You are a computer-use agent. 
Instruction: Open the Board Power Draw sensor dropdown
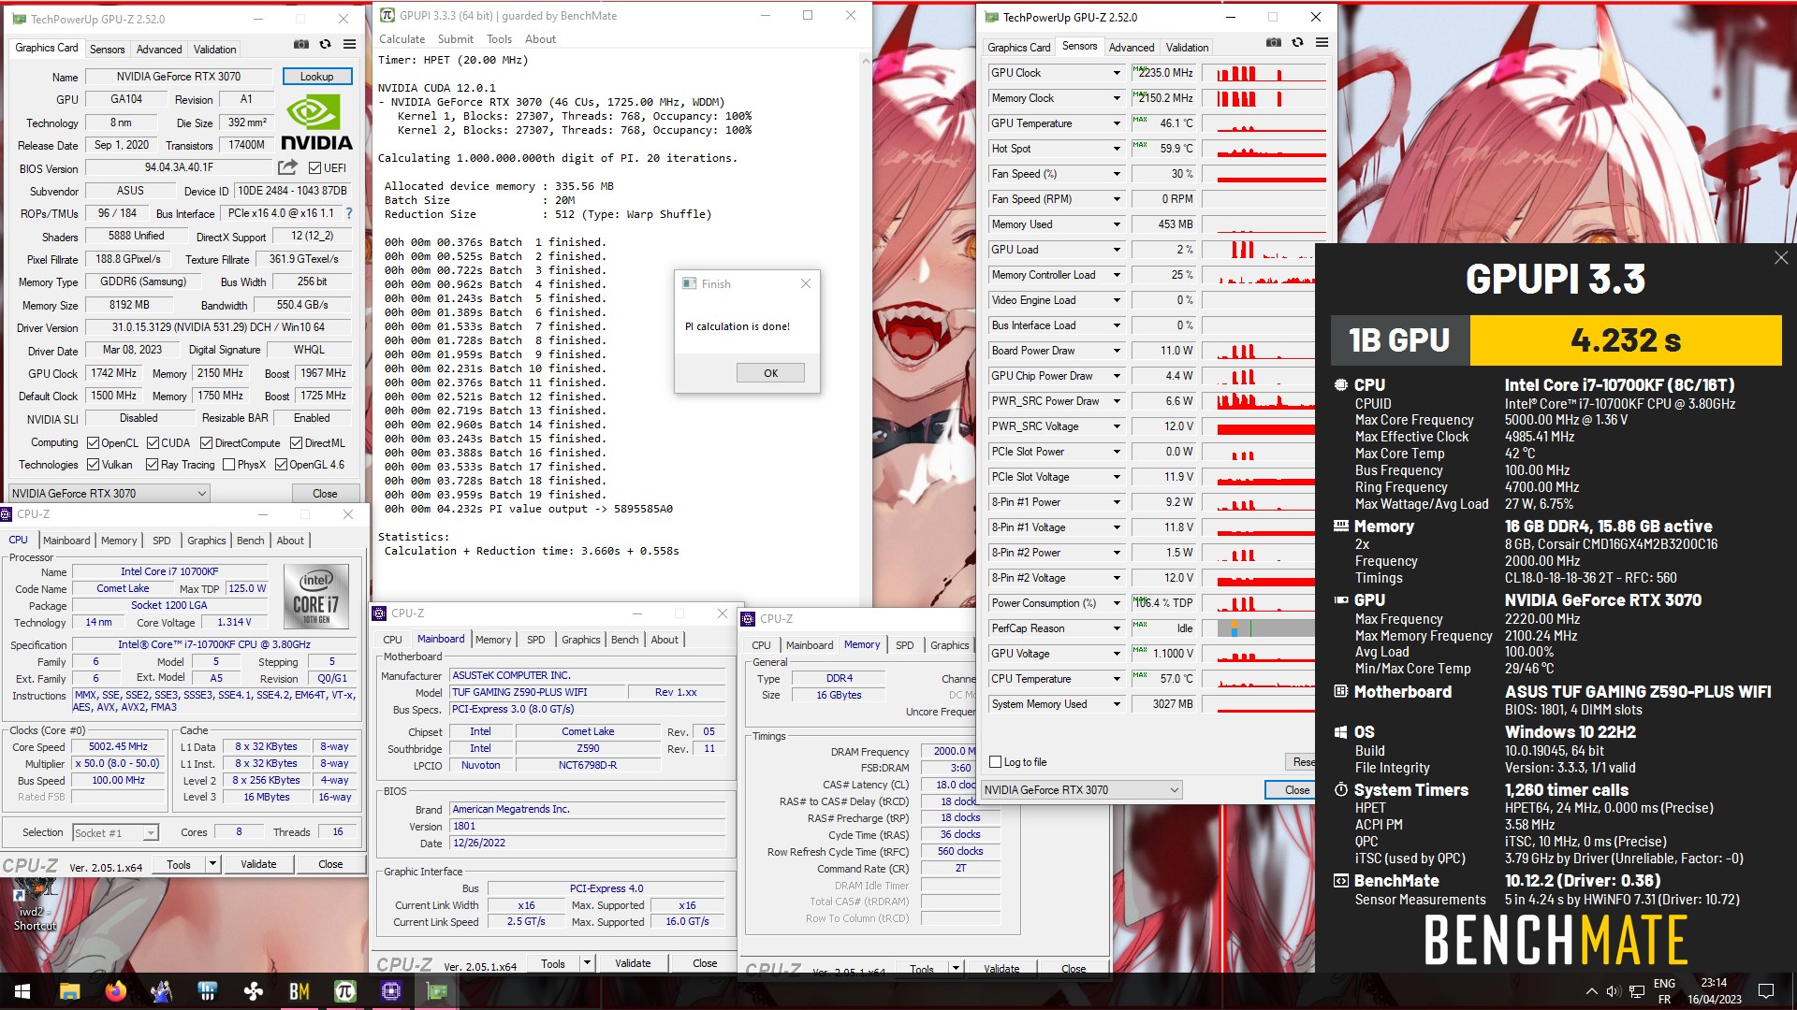(x=1116, y=351)
